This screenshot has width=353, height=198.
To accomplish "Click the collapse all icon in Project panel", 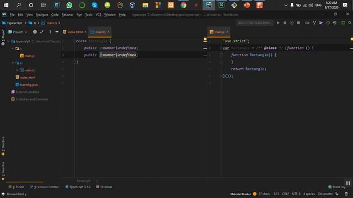I will (42, 32).
